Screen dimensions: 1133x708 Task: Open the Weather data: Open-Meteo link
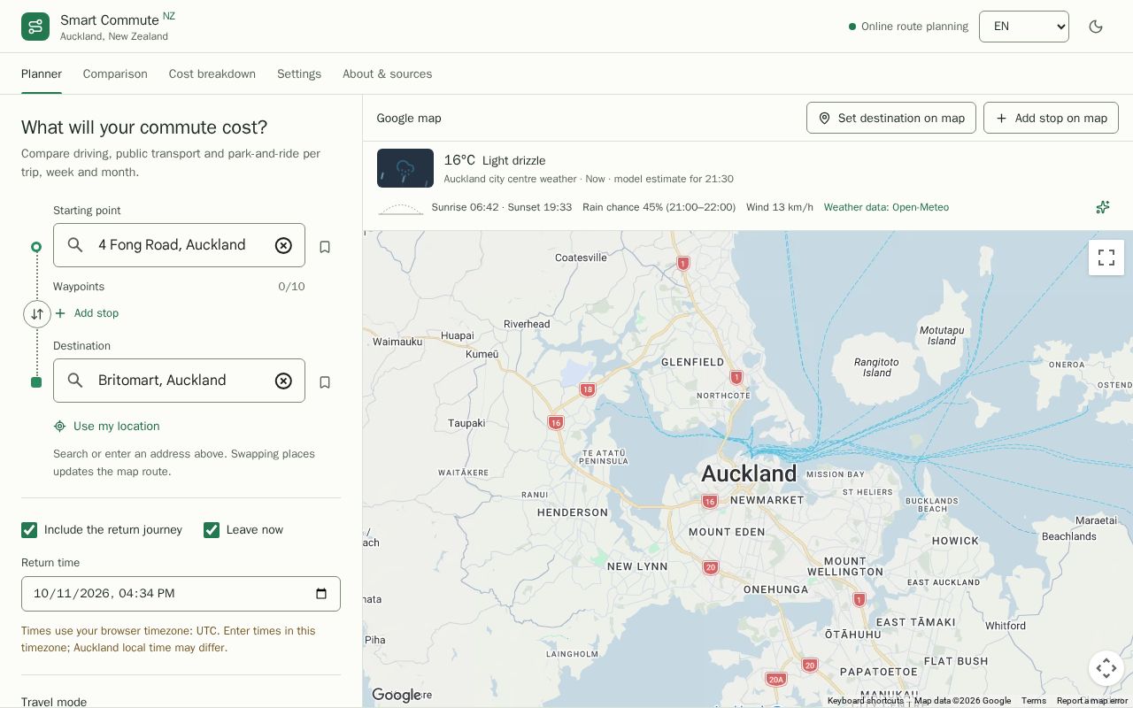[886, 207]
